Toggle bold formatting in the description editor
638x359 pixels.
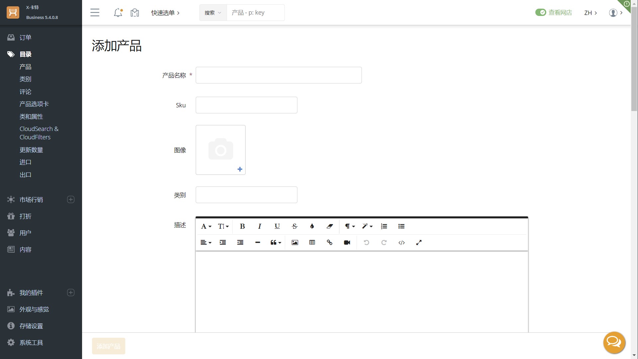tap(242, 226)
